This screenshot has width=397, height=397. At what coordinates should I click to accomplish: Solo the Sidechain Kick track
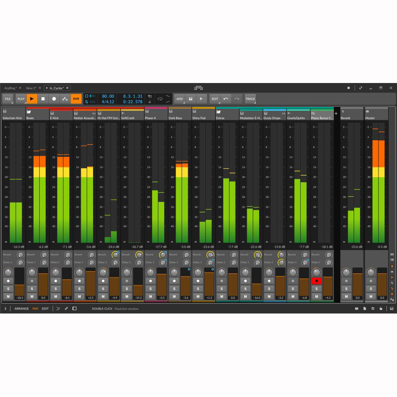[x=8, y=289]
